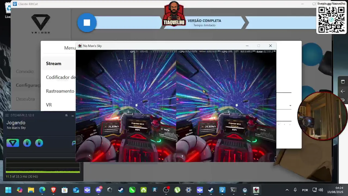Click the back arrow icon on the right edge
This screenshot has height=196, width=348.
coord(343,91)
